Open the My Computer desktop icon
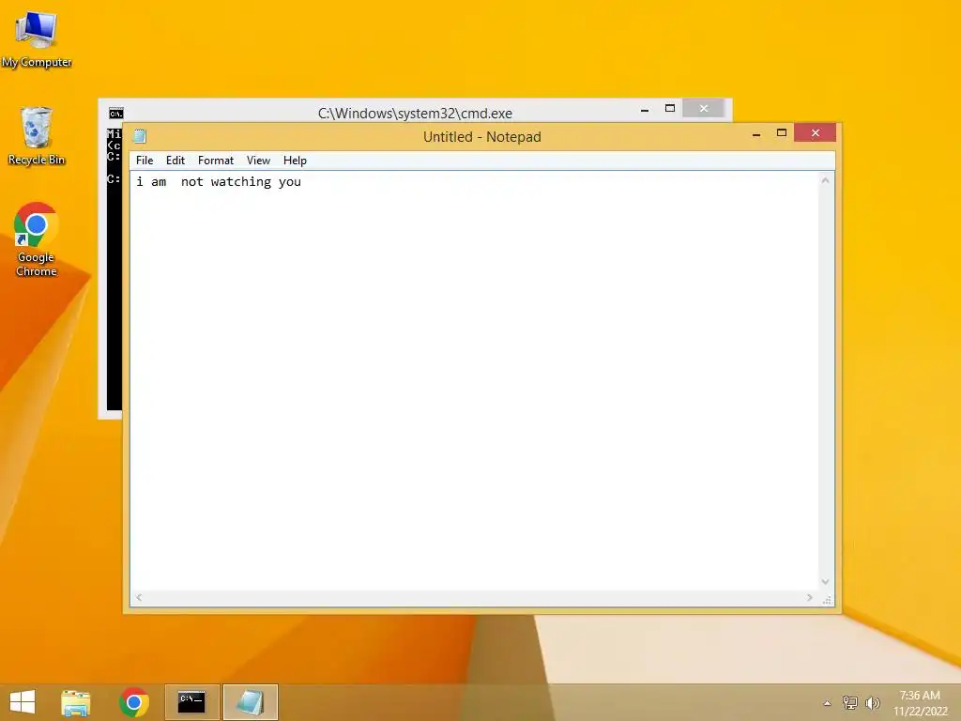This screenshot has height=721, width=961. pos(37,38)
